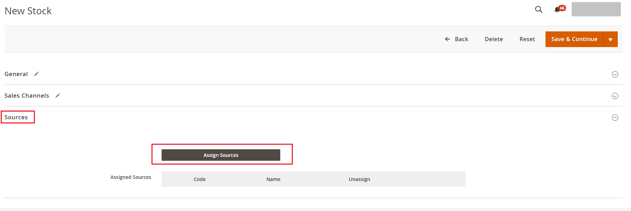The height and width of the screenshot is (211, 631).
Task: Click the pencil icon beside Sales Channels
Action: coord(58,96)
